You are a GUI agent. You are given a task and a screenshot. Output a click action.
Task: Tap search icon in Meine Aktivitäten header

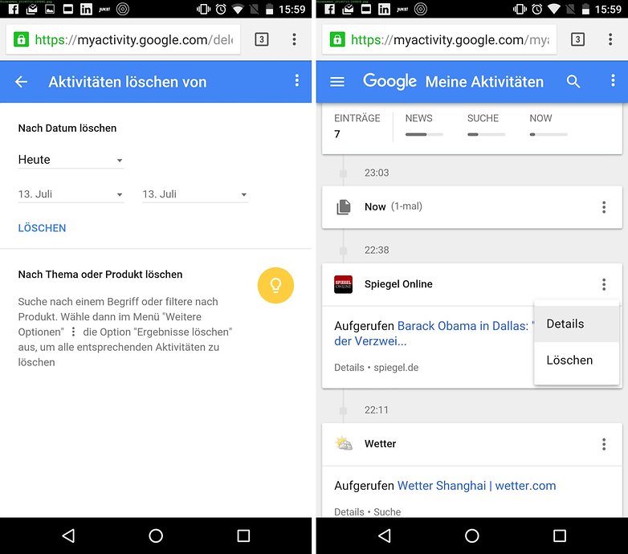[573, 81]
